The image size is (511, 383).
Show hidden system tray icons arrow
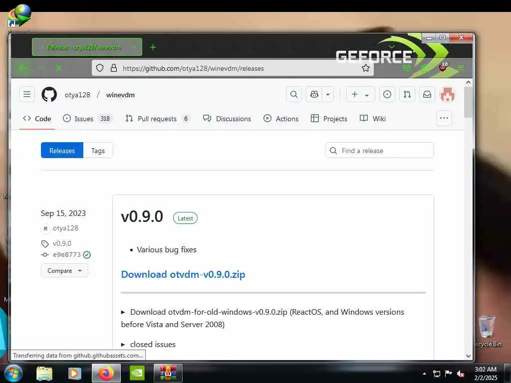424,374
